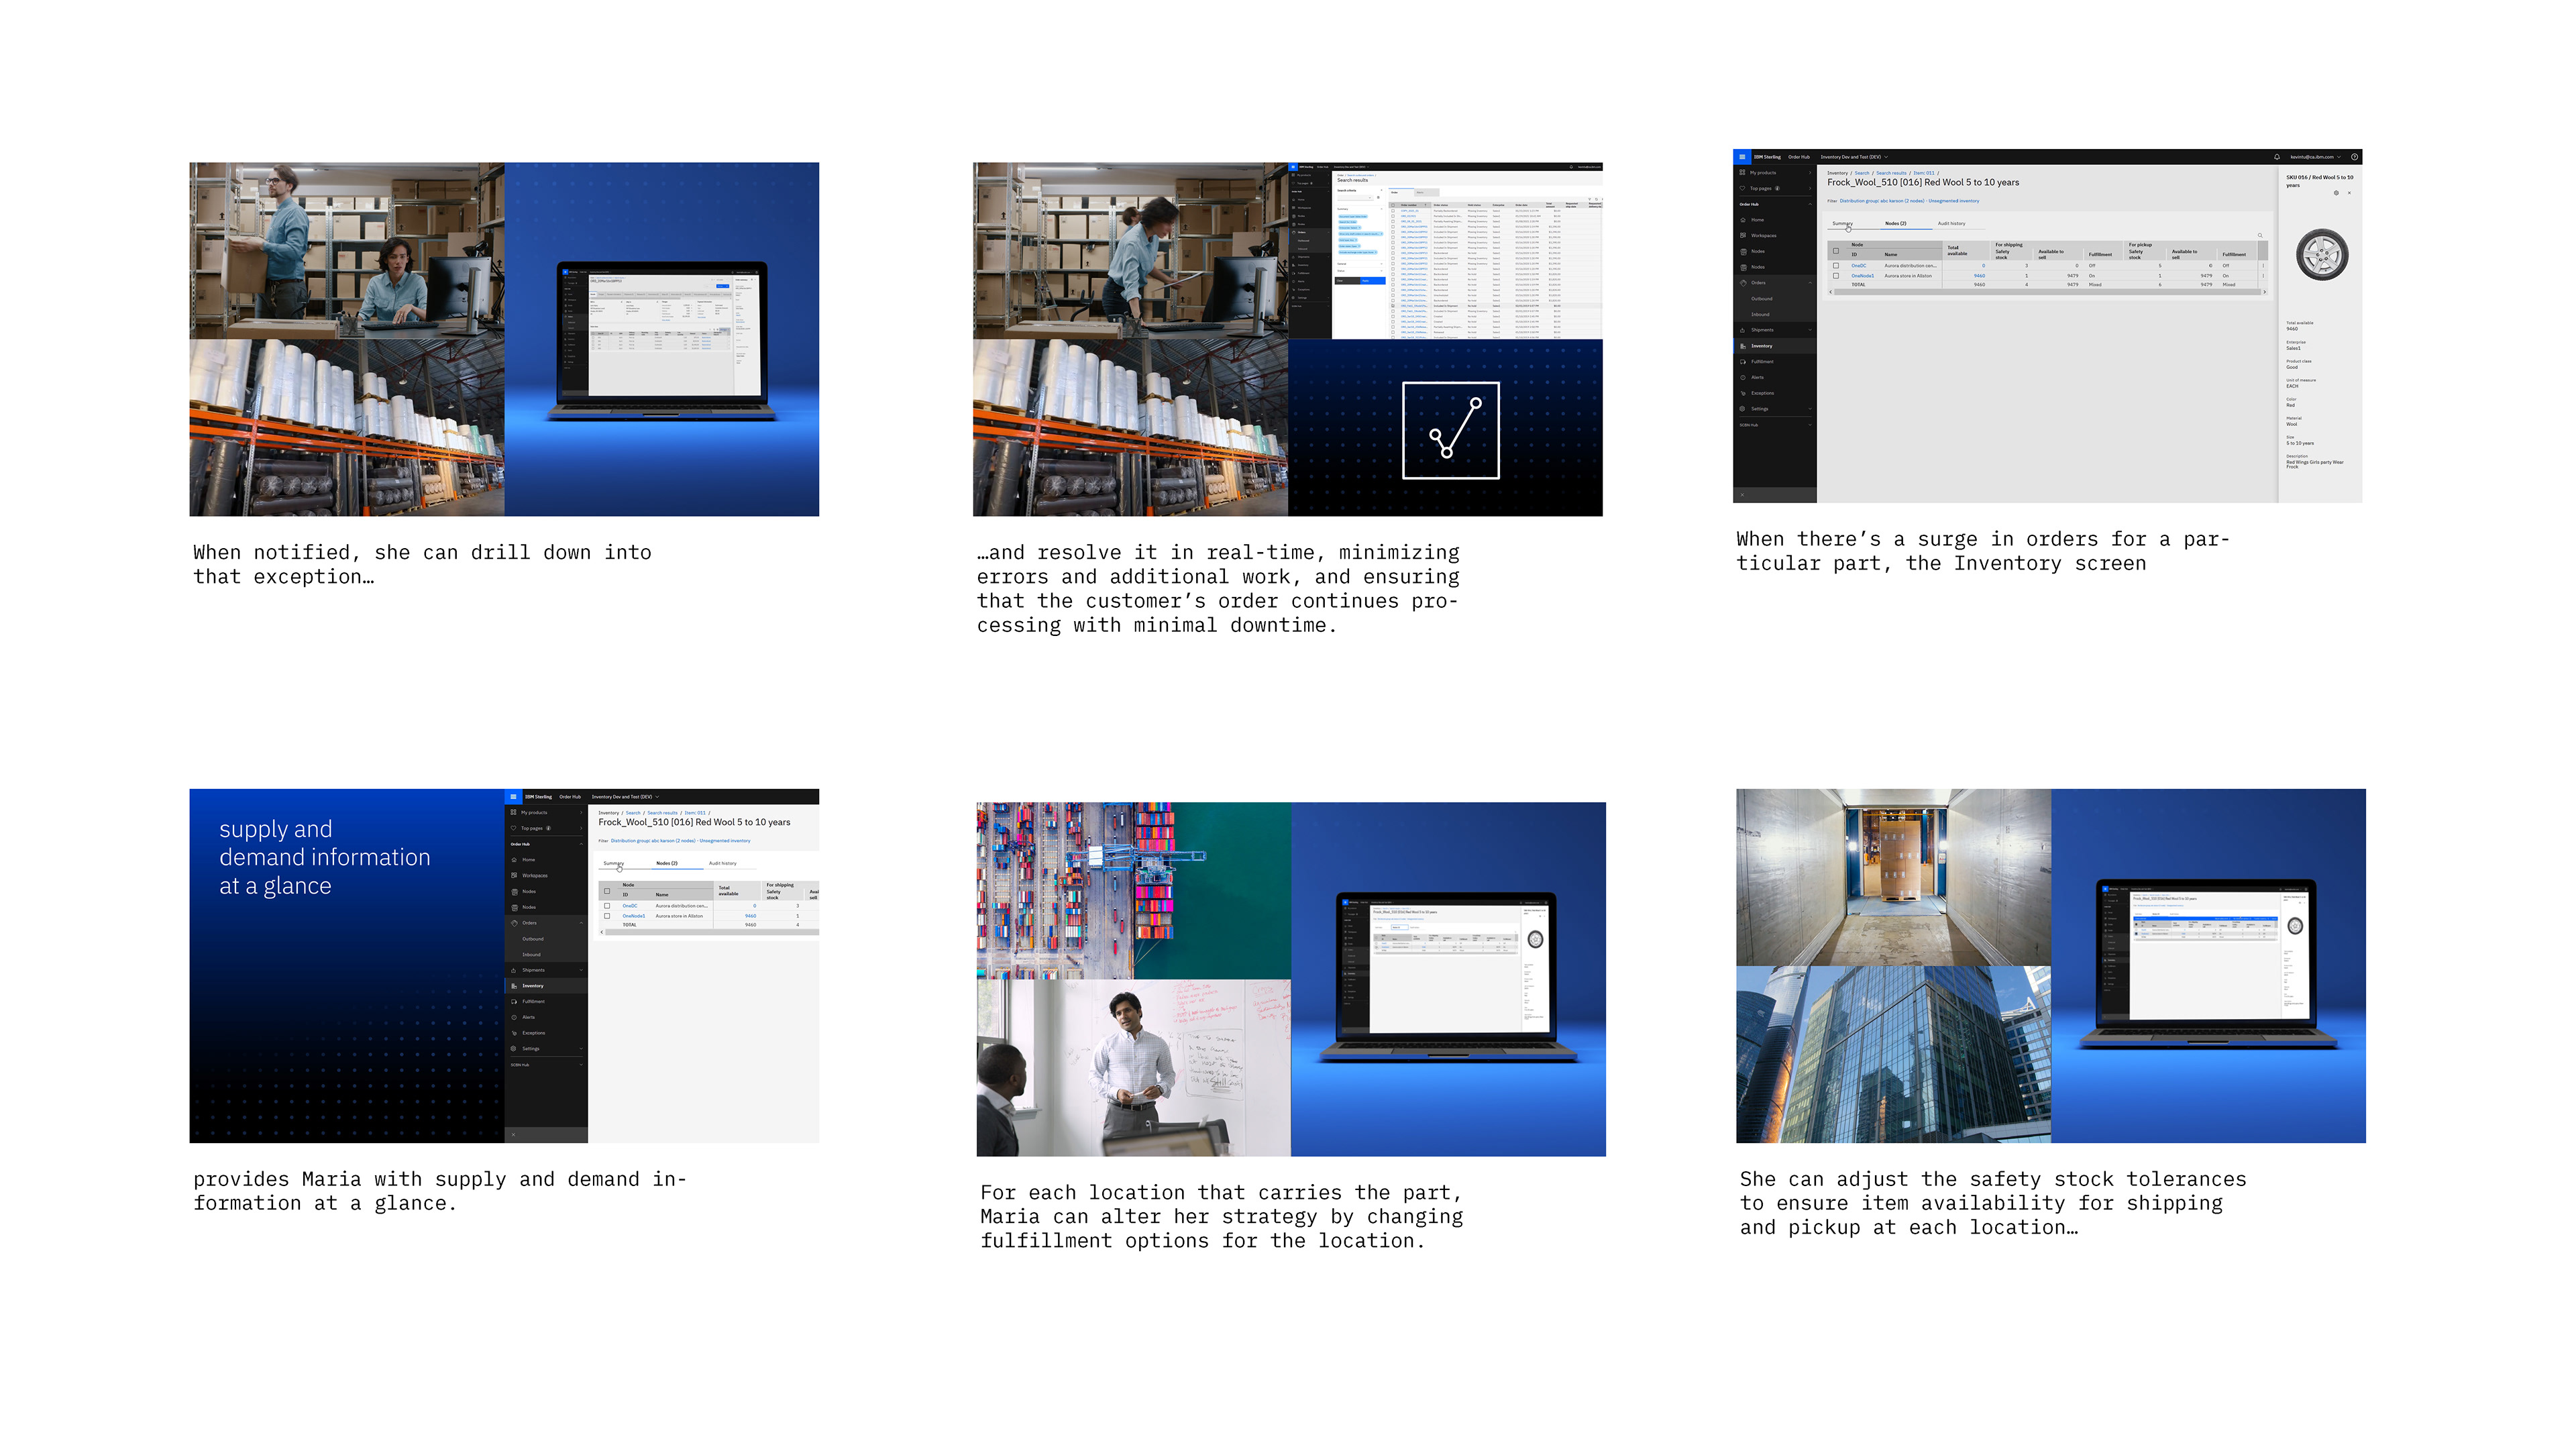This screenshot has width=2576, height=1449.
Task: Close the SKU 016 details side panel
Action: pyautogui.click(x=2349, y=193)
